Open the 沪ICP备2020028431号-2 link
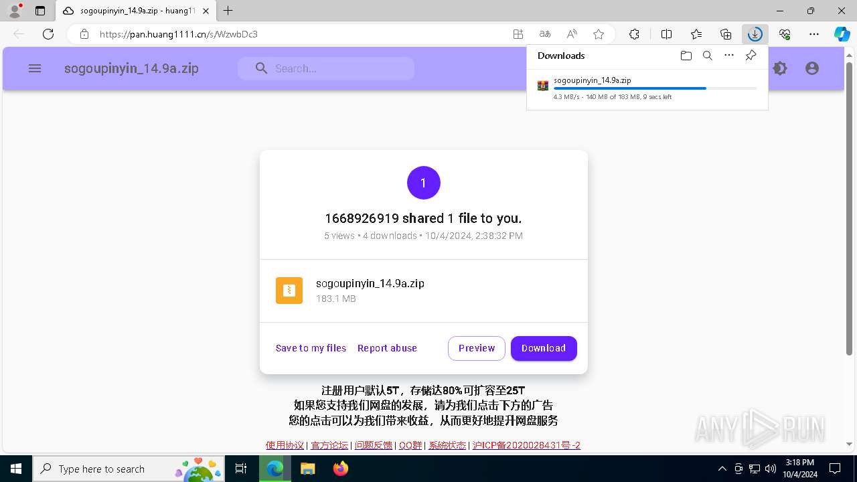The image size is (857, 482). pyautogui.click(x=526, y=445)
